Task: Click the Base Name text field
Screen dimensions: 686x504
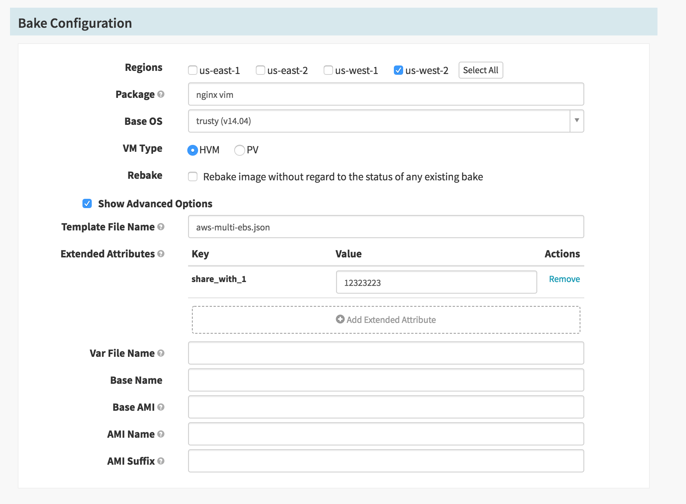Action: pyautogui.click(x=385, y=380)
